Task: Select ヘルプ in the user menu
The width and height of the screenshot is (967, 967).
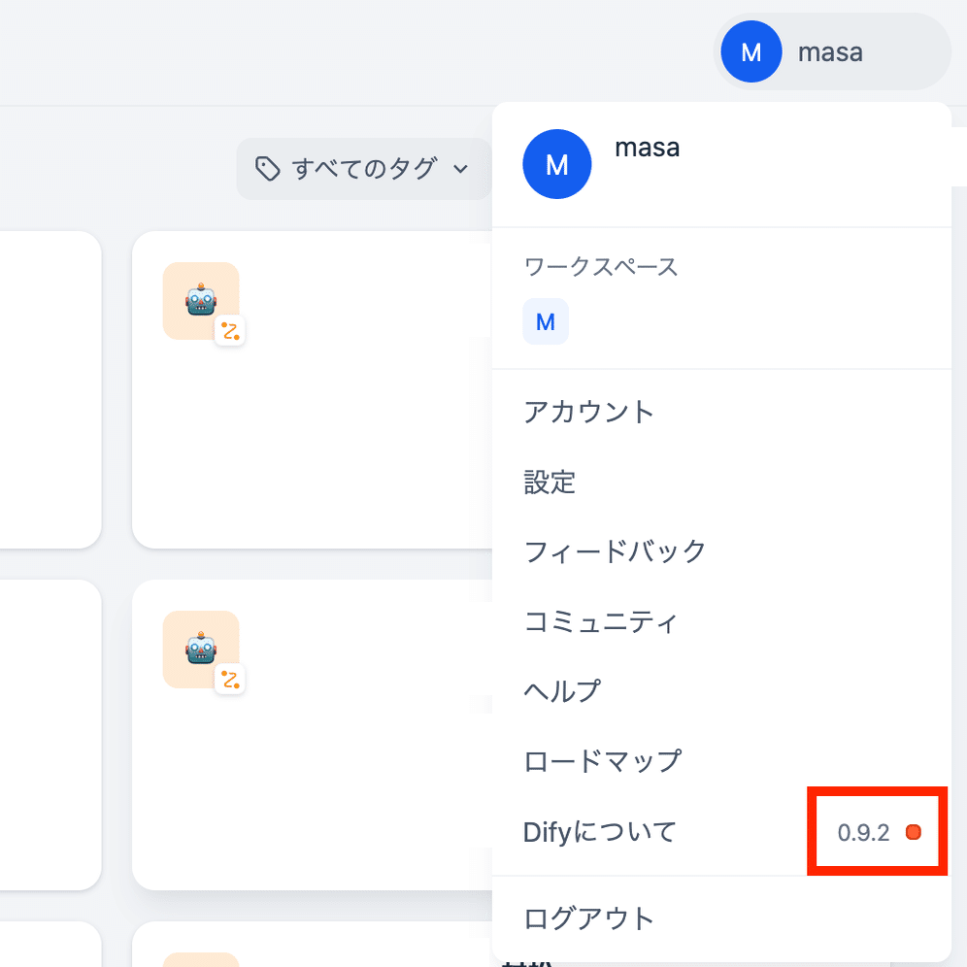Action: click(x=562, y=691)
